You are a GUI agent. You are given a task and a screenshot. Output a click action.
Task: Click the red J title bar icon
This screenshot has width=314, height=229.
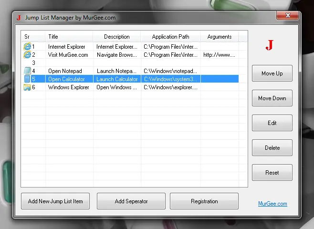(19, 18)
